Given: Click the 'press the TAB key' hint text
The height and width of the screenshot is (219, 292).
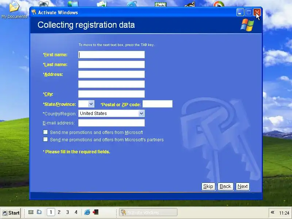Looking at the screenshot, I should (x=140, y=45).
